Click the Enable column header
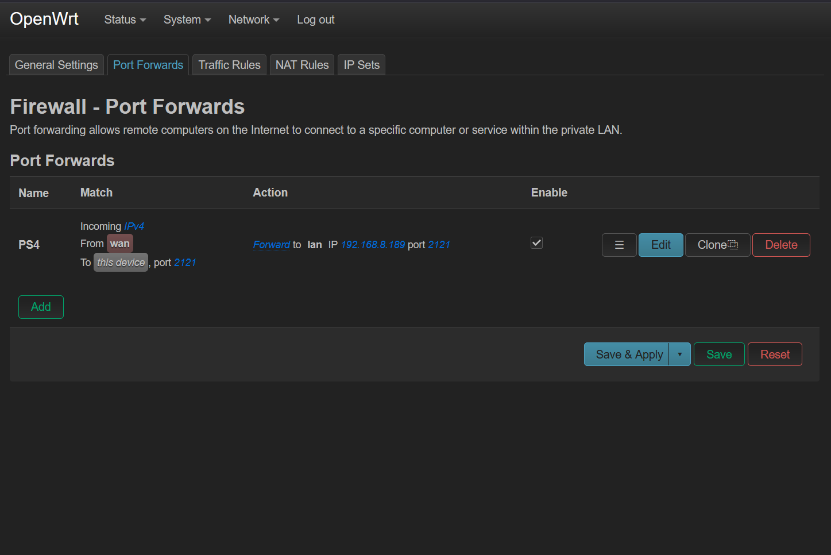 pyautogui.click(x=549, y=192)
